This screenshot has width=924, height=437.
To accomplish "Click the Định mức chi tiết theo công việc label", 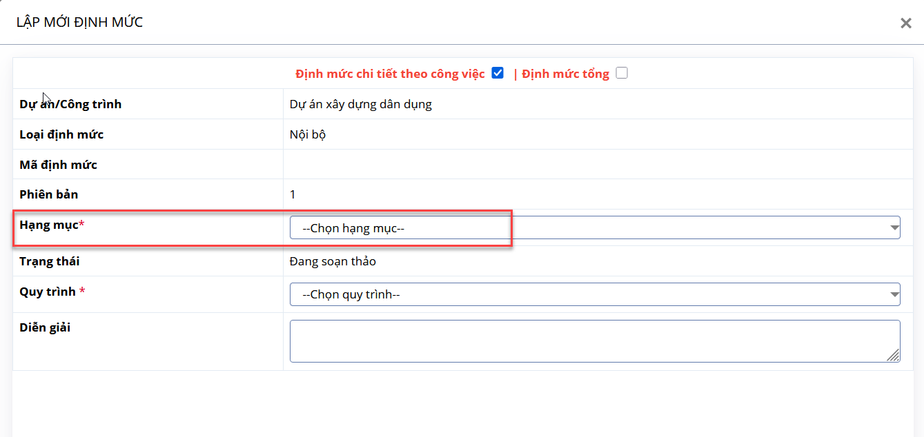I will pos(390,74).
